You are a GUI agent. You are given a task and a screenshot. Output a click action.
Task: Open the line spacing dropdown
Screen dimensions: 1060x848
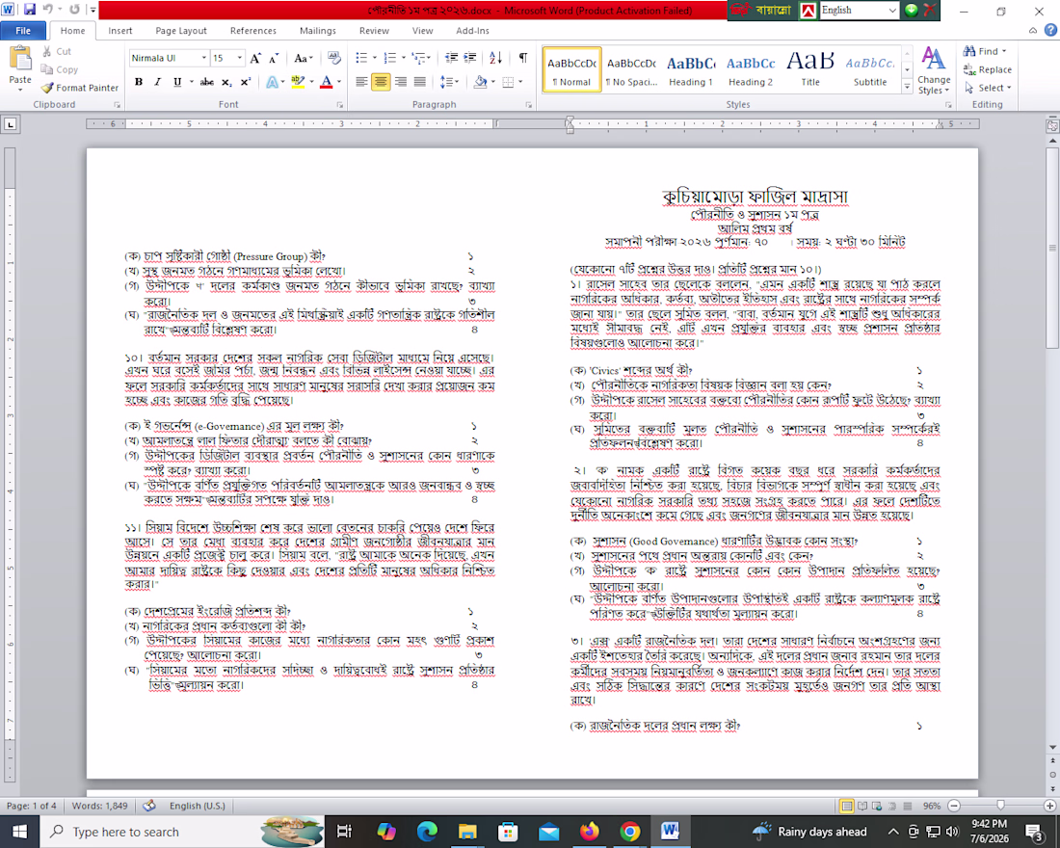pos(449,82)
